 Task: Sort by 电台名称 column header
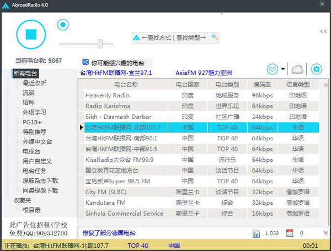(x=126, y=85)
